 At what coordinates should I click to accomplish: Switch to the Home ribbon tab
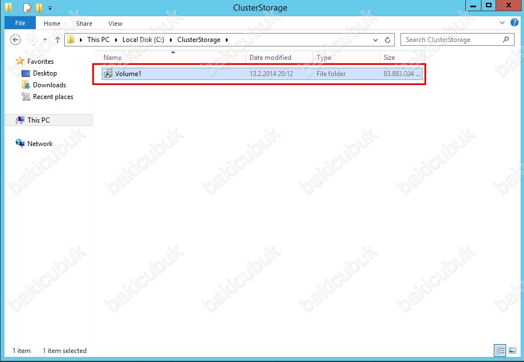tap(52, 23)
